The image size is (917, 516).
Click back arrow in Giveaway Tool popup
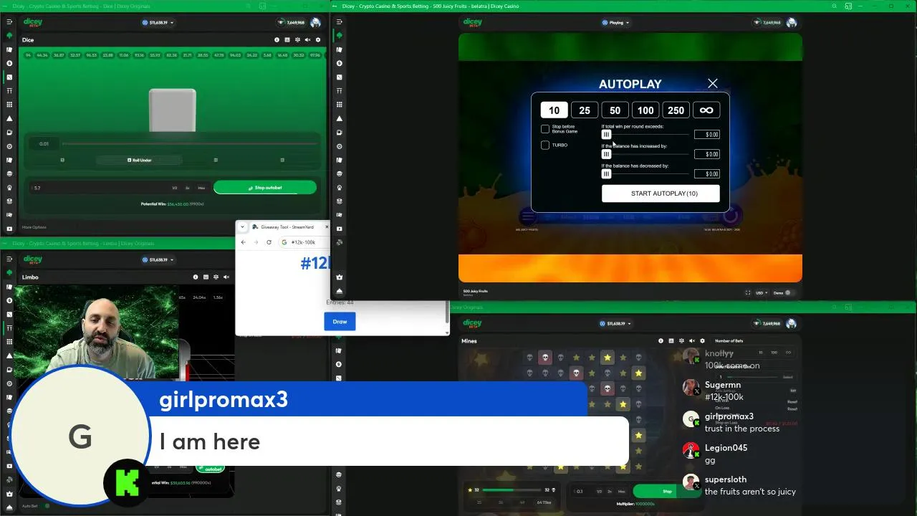(244, 242)
